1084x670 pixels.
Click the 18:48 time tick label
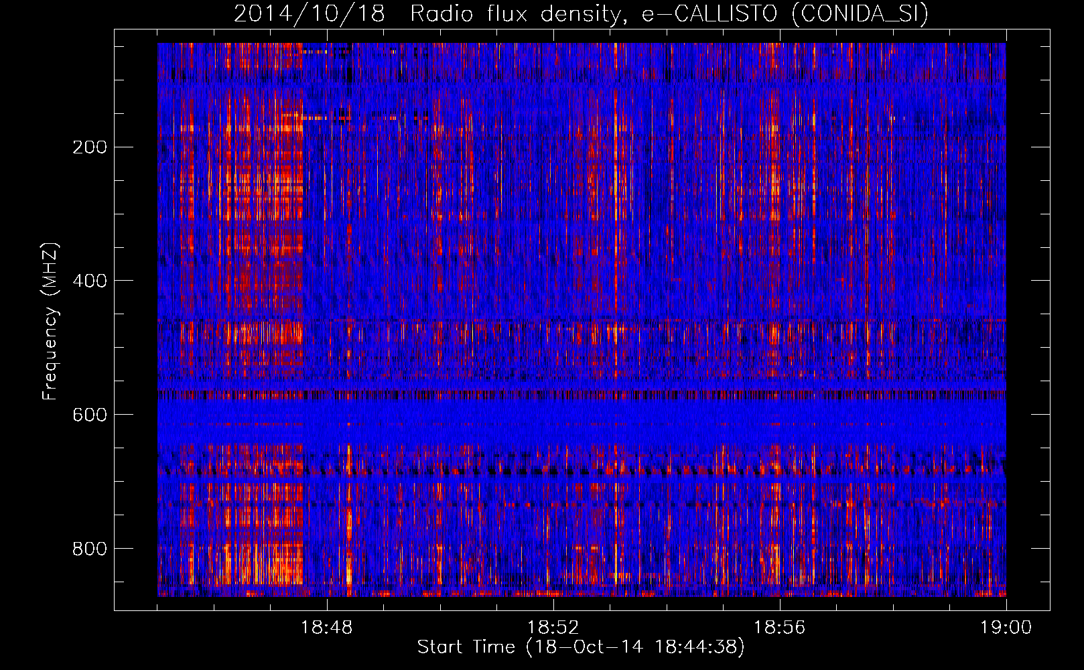pos(327,628)
